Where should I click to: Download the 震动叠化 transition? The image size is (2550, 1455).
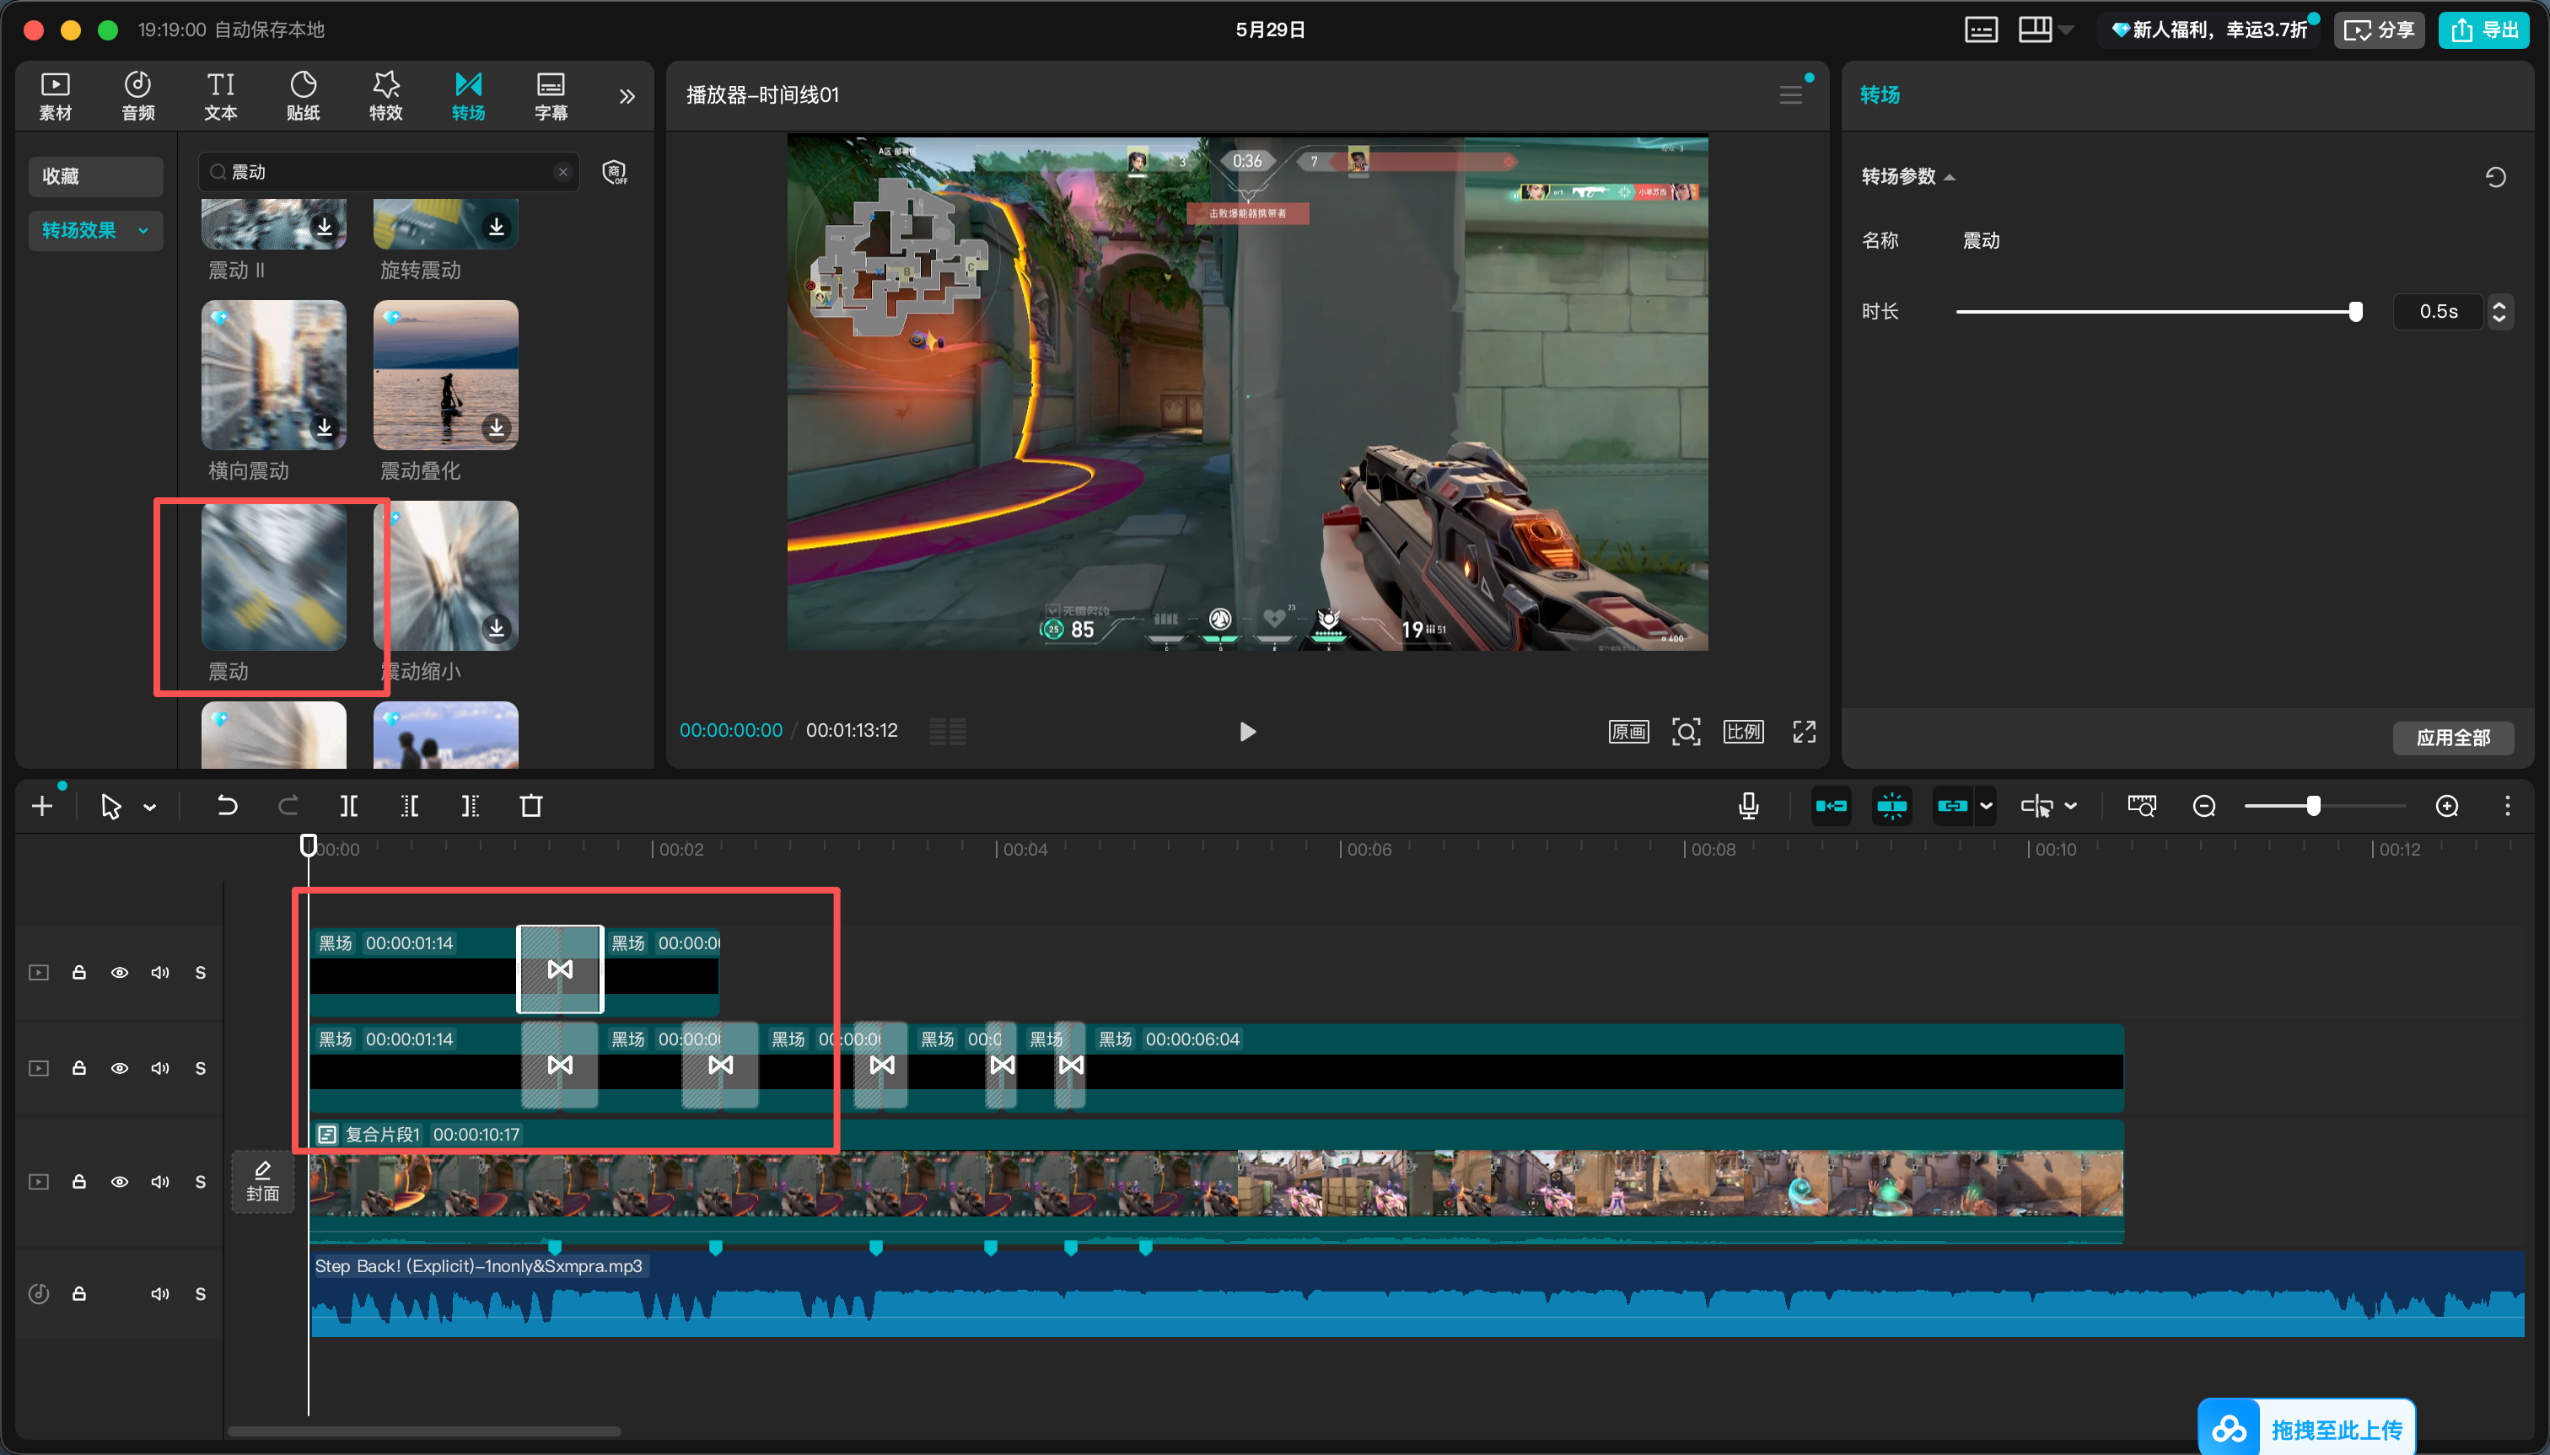pyautogui.click(x=496, y=427)
